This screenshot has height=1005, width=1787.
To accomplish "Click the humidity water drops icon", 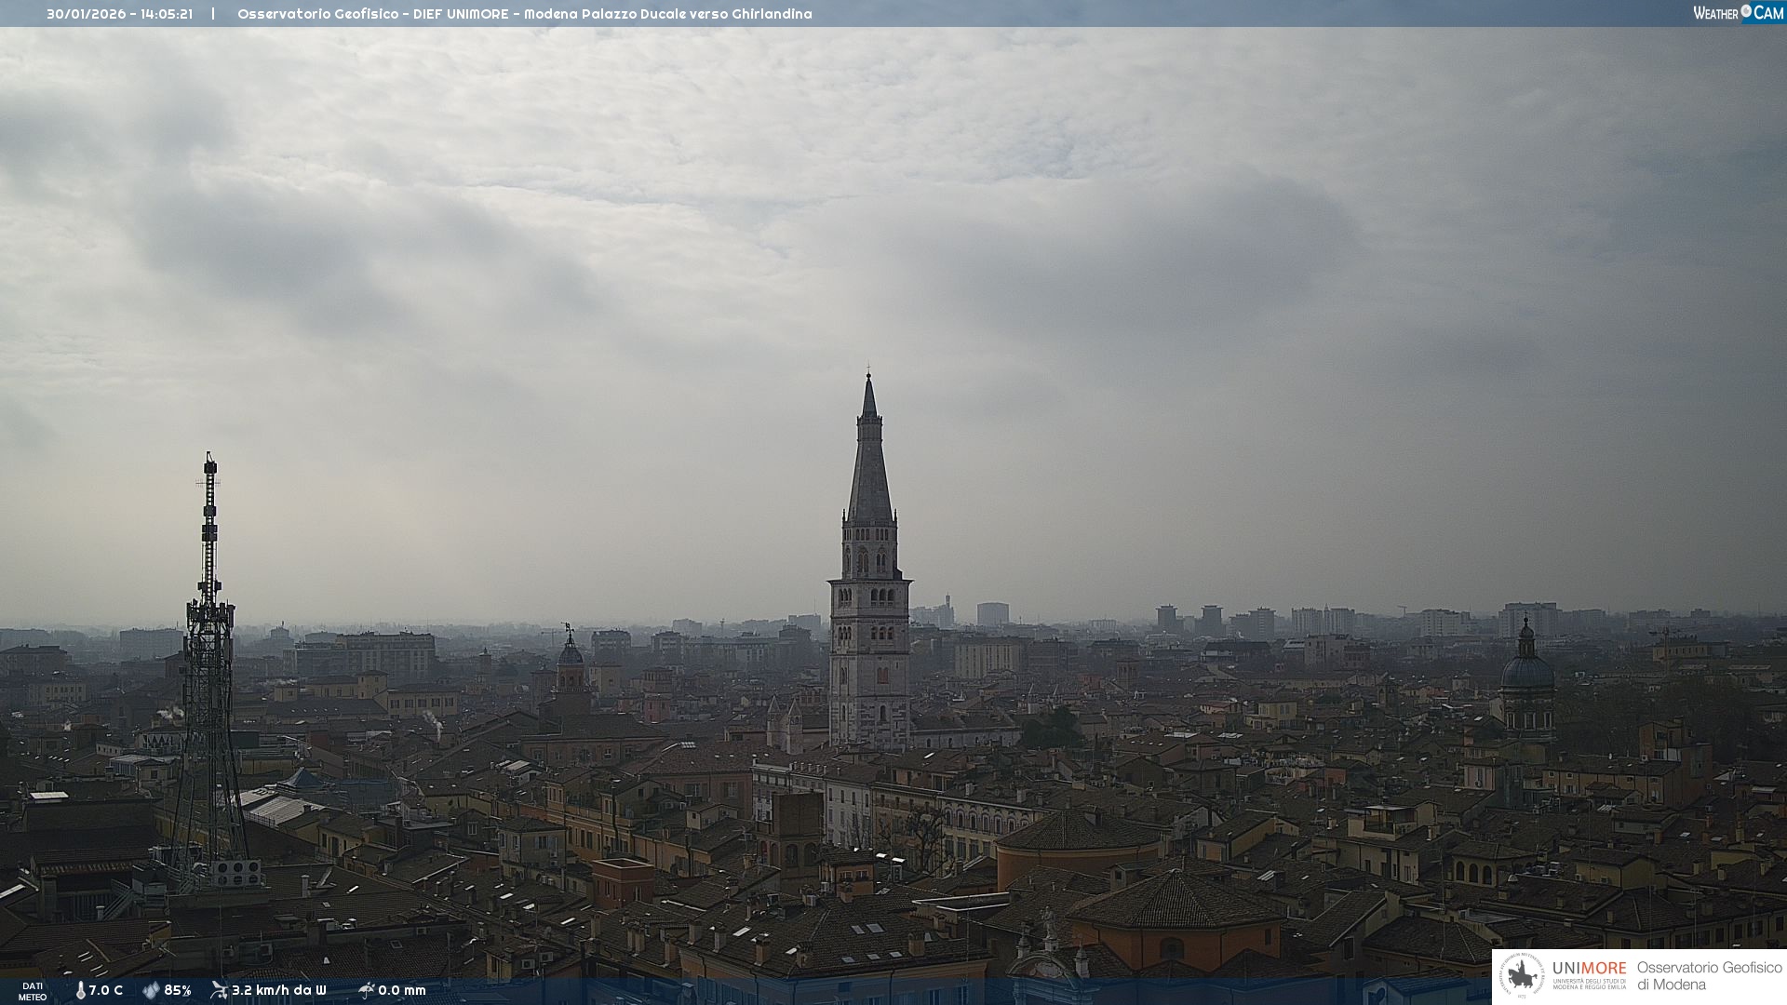I will (x=151, y=990).
